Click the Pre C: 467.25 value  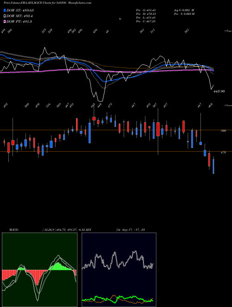coord(146,21)
